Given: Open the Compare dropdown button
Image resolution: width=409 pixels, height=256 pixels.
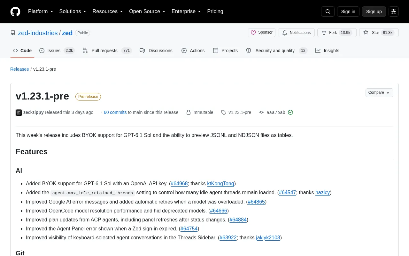Looking at the screenshot, I should coord(379,93).
